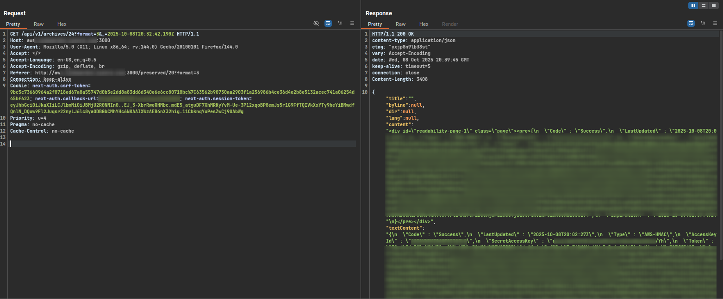
Task: Switch to the Hex tab in the Request panel
Action: click(62, 24)
